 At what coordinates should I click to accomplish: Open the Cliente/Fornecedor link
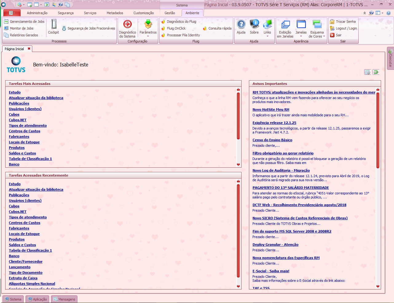pyautogui.click(x=26, y=261)
